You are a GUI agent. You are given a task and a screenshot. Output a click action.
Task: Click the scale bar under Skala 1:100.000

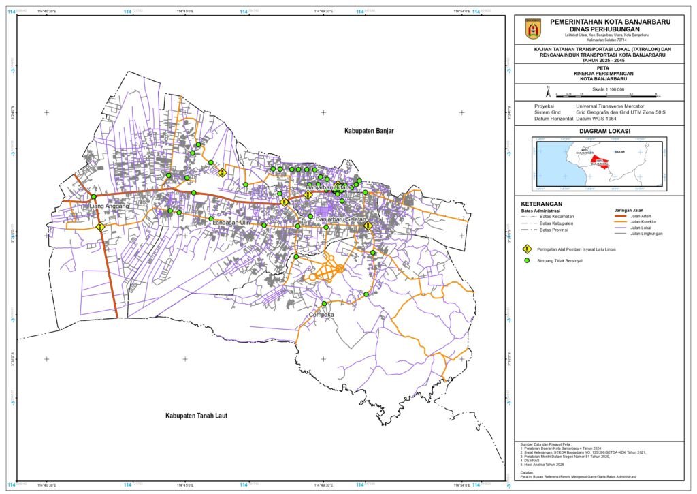tap(608, 95)
